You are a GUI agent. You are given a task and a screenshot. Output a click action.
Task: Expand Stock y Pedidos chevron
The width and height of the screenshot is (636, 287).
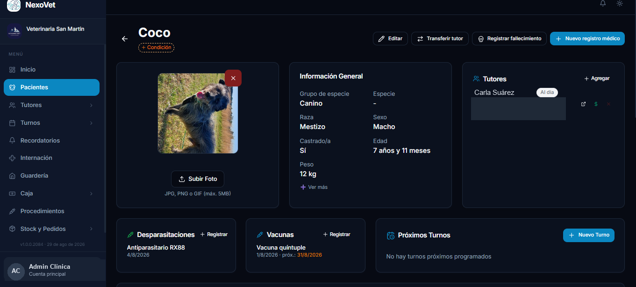(x=91, y=229)
